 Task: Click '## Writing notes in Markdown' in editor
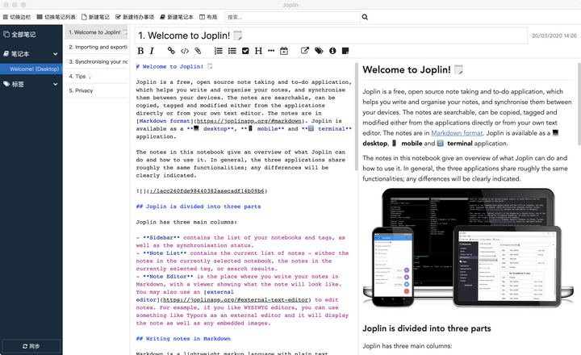point(183,339)
